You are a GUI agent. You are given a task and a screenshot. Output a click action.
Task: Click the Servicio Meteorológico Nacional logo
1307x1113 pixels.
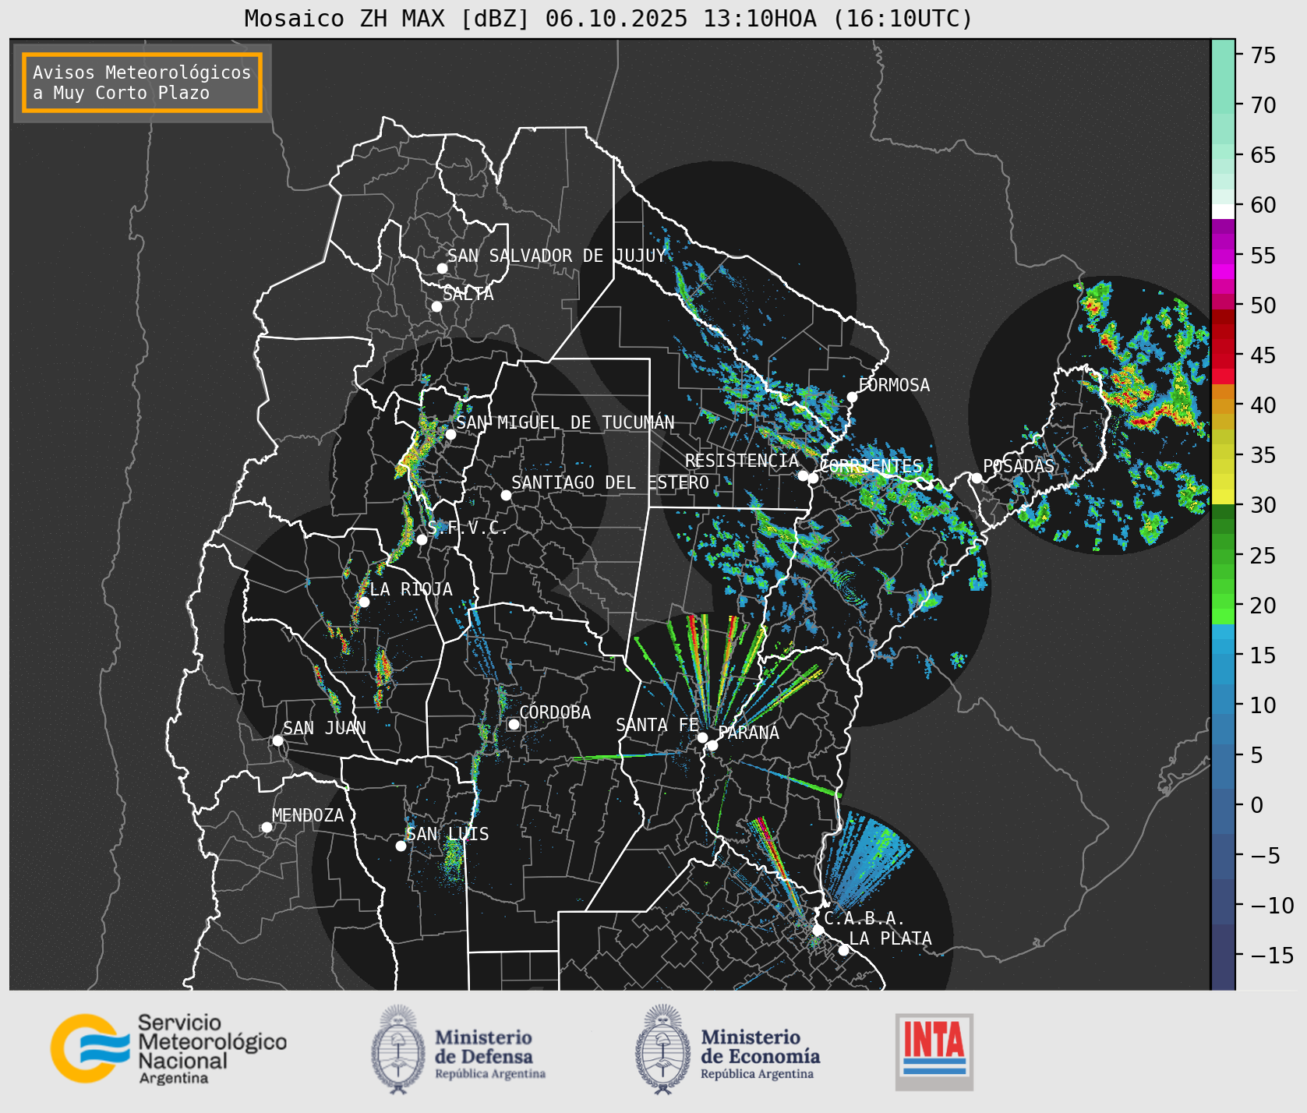(168, 1048)
